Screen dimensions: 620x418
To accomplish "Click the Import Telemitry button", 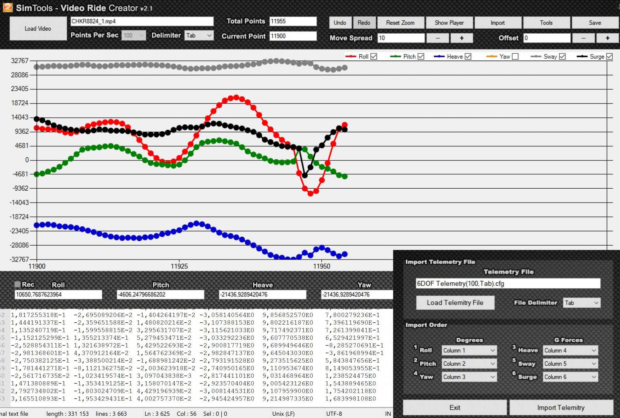I will click(x=561, y=408).
